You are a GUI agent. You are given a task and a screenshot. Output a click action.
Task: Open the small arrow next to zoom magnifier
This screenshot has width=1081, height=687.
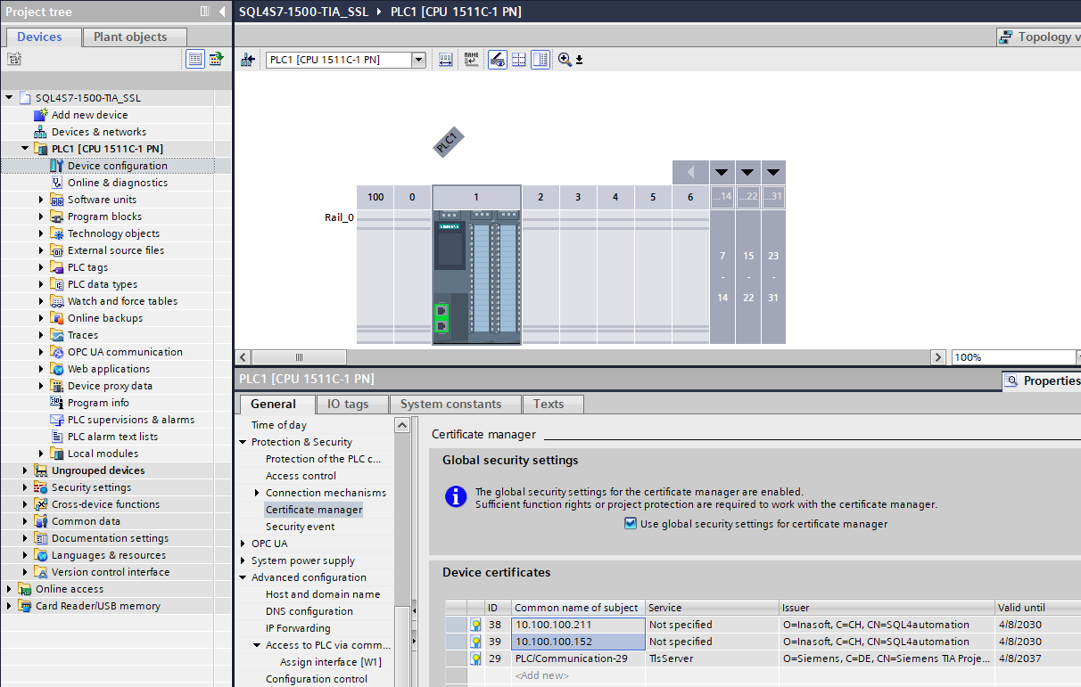pyautogui.click(x=579, y=61)
